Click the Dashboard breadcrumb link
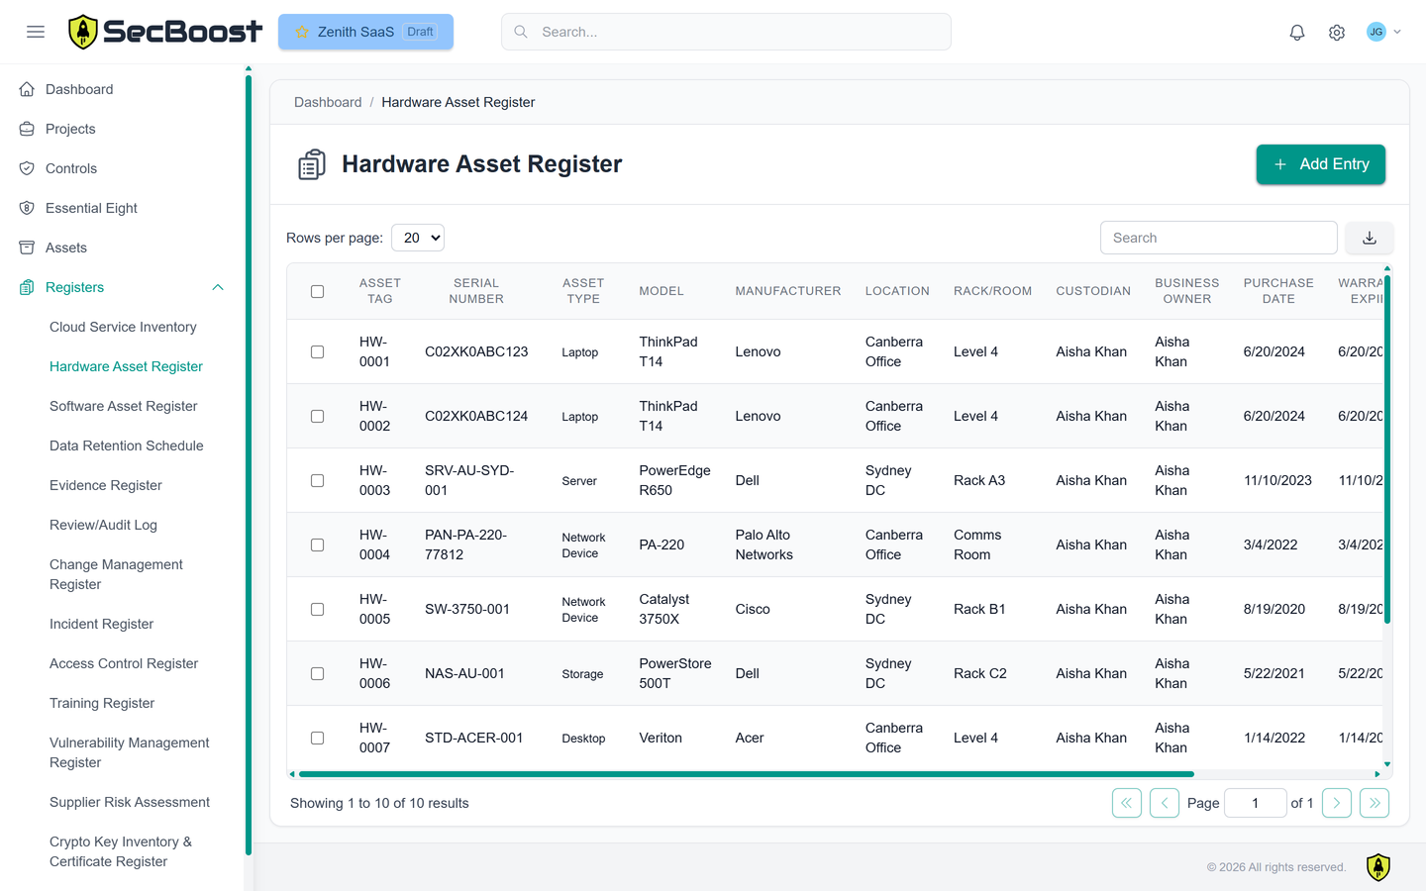The width and height of the screenshot is (1426, 891). 328,101
